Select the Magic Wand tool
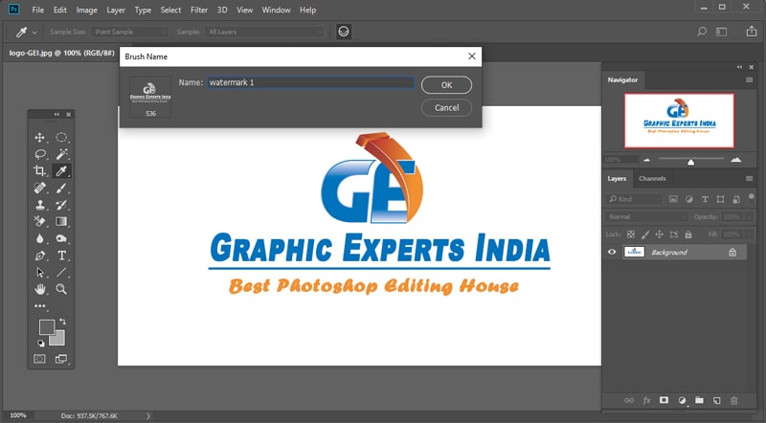This screenshot has height=423, width=766. [x=61, y=154]
